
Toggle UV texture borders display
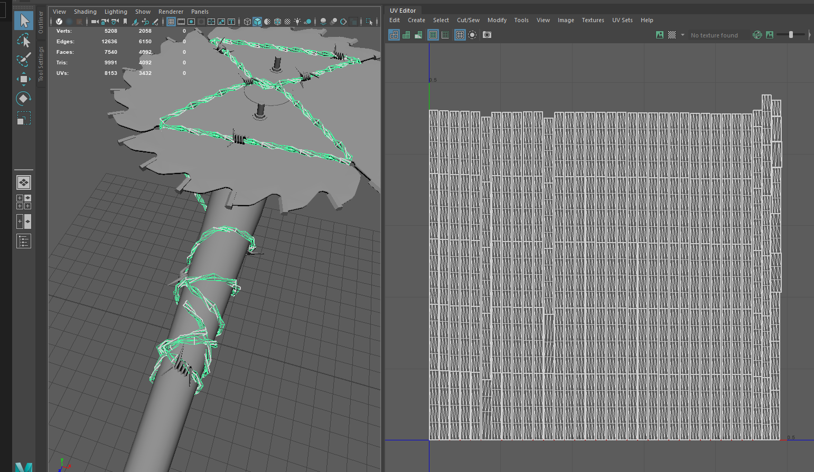click(x=433, y=35)
